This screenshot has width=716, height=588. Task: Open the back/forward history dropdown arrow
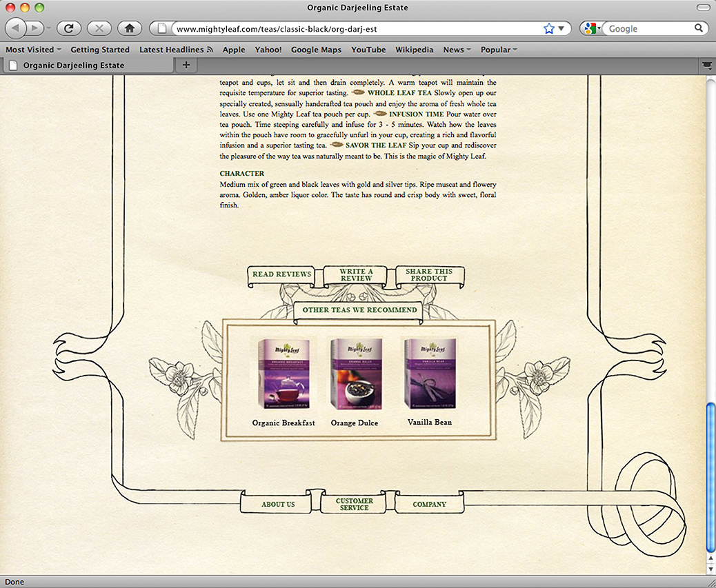48,28
